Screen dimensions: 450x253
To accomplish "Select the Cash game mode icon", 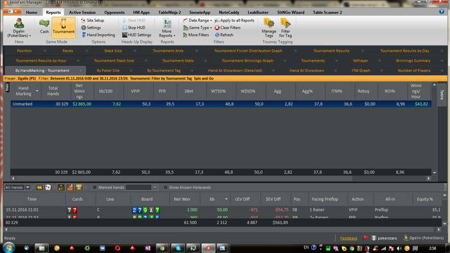I will point(44,26).
